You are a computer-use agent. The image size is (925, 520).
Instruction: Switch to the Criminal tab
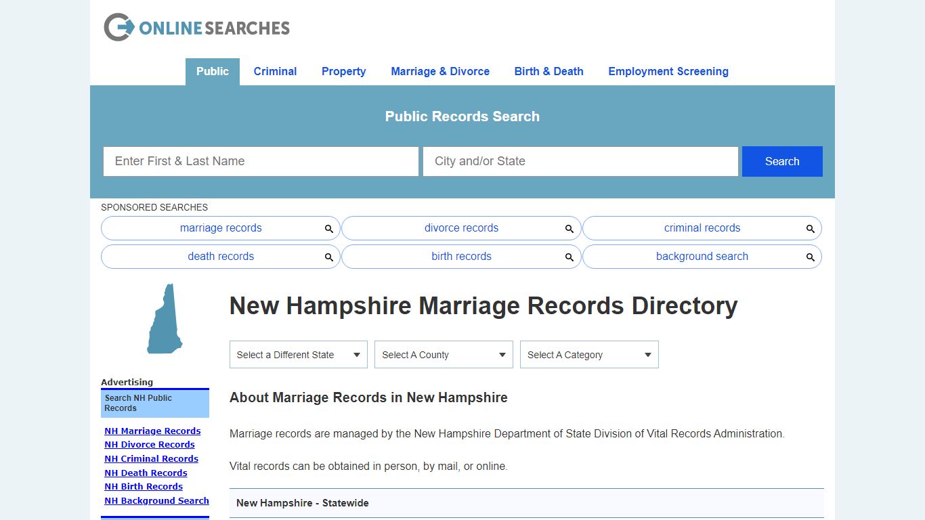(275, 72)
